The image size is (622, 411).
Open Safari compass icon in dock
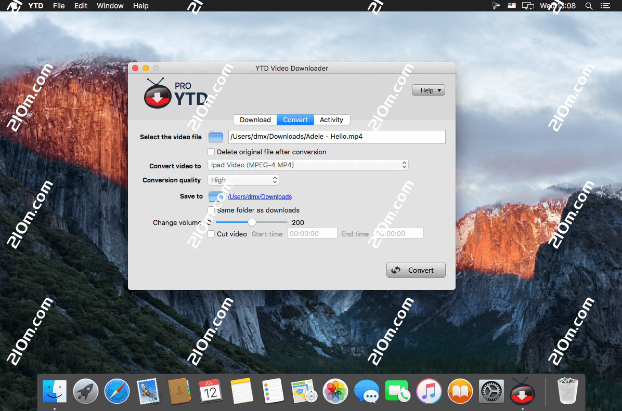[x=116, y=391]
